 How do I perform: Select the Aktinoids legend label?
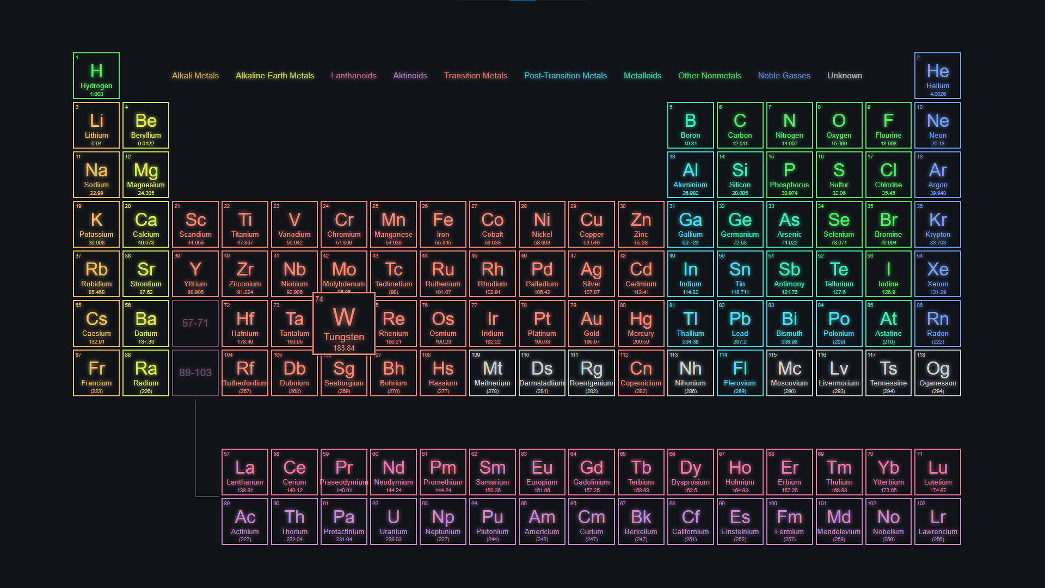[x=410, y=76]
